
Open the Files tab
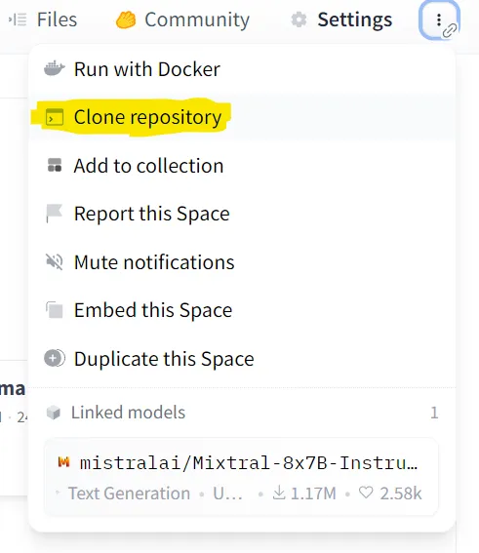[x=43, y=20]
